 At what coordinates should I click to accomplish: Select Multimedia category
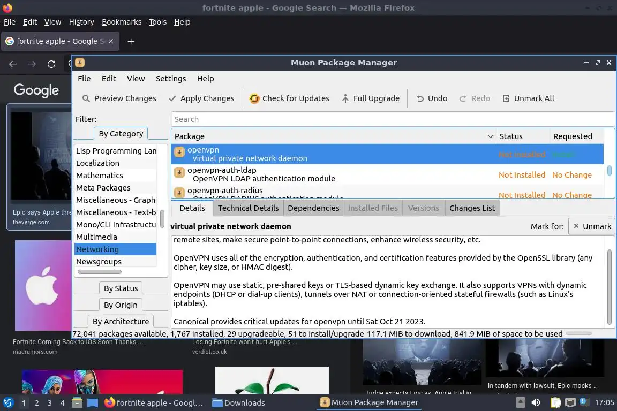click(115, 237)
